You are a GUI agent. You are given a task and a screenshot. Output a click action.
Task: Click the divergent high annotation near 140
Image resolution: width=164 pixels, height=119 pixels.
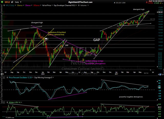(x=37, y=23)
